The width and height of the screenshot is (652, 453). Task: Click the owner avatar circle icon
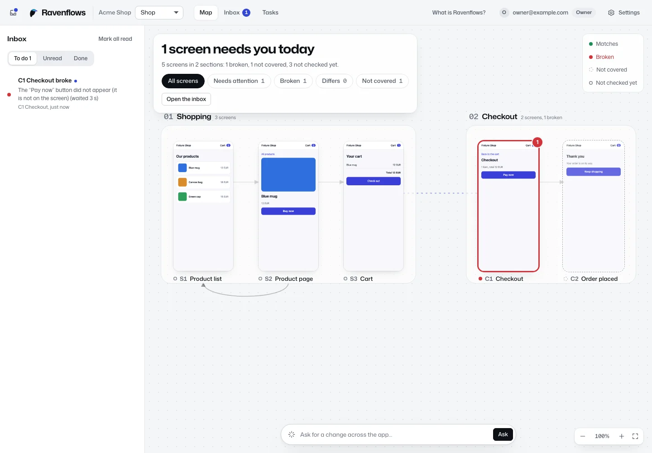[x=504, y=13]
